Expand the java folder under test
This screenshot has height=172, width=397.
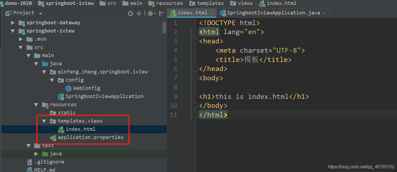[x=36, y=154]
